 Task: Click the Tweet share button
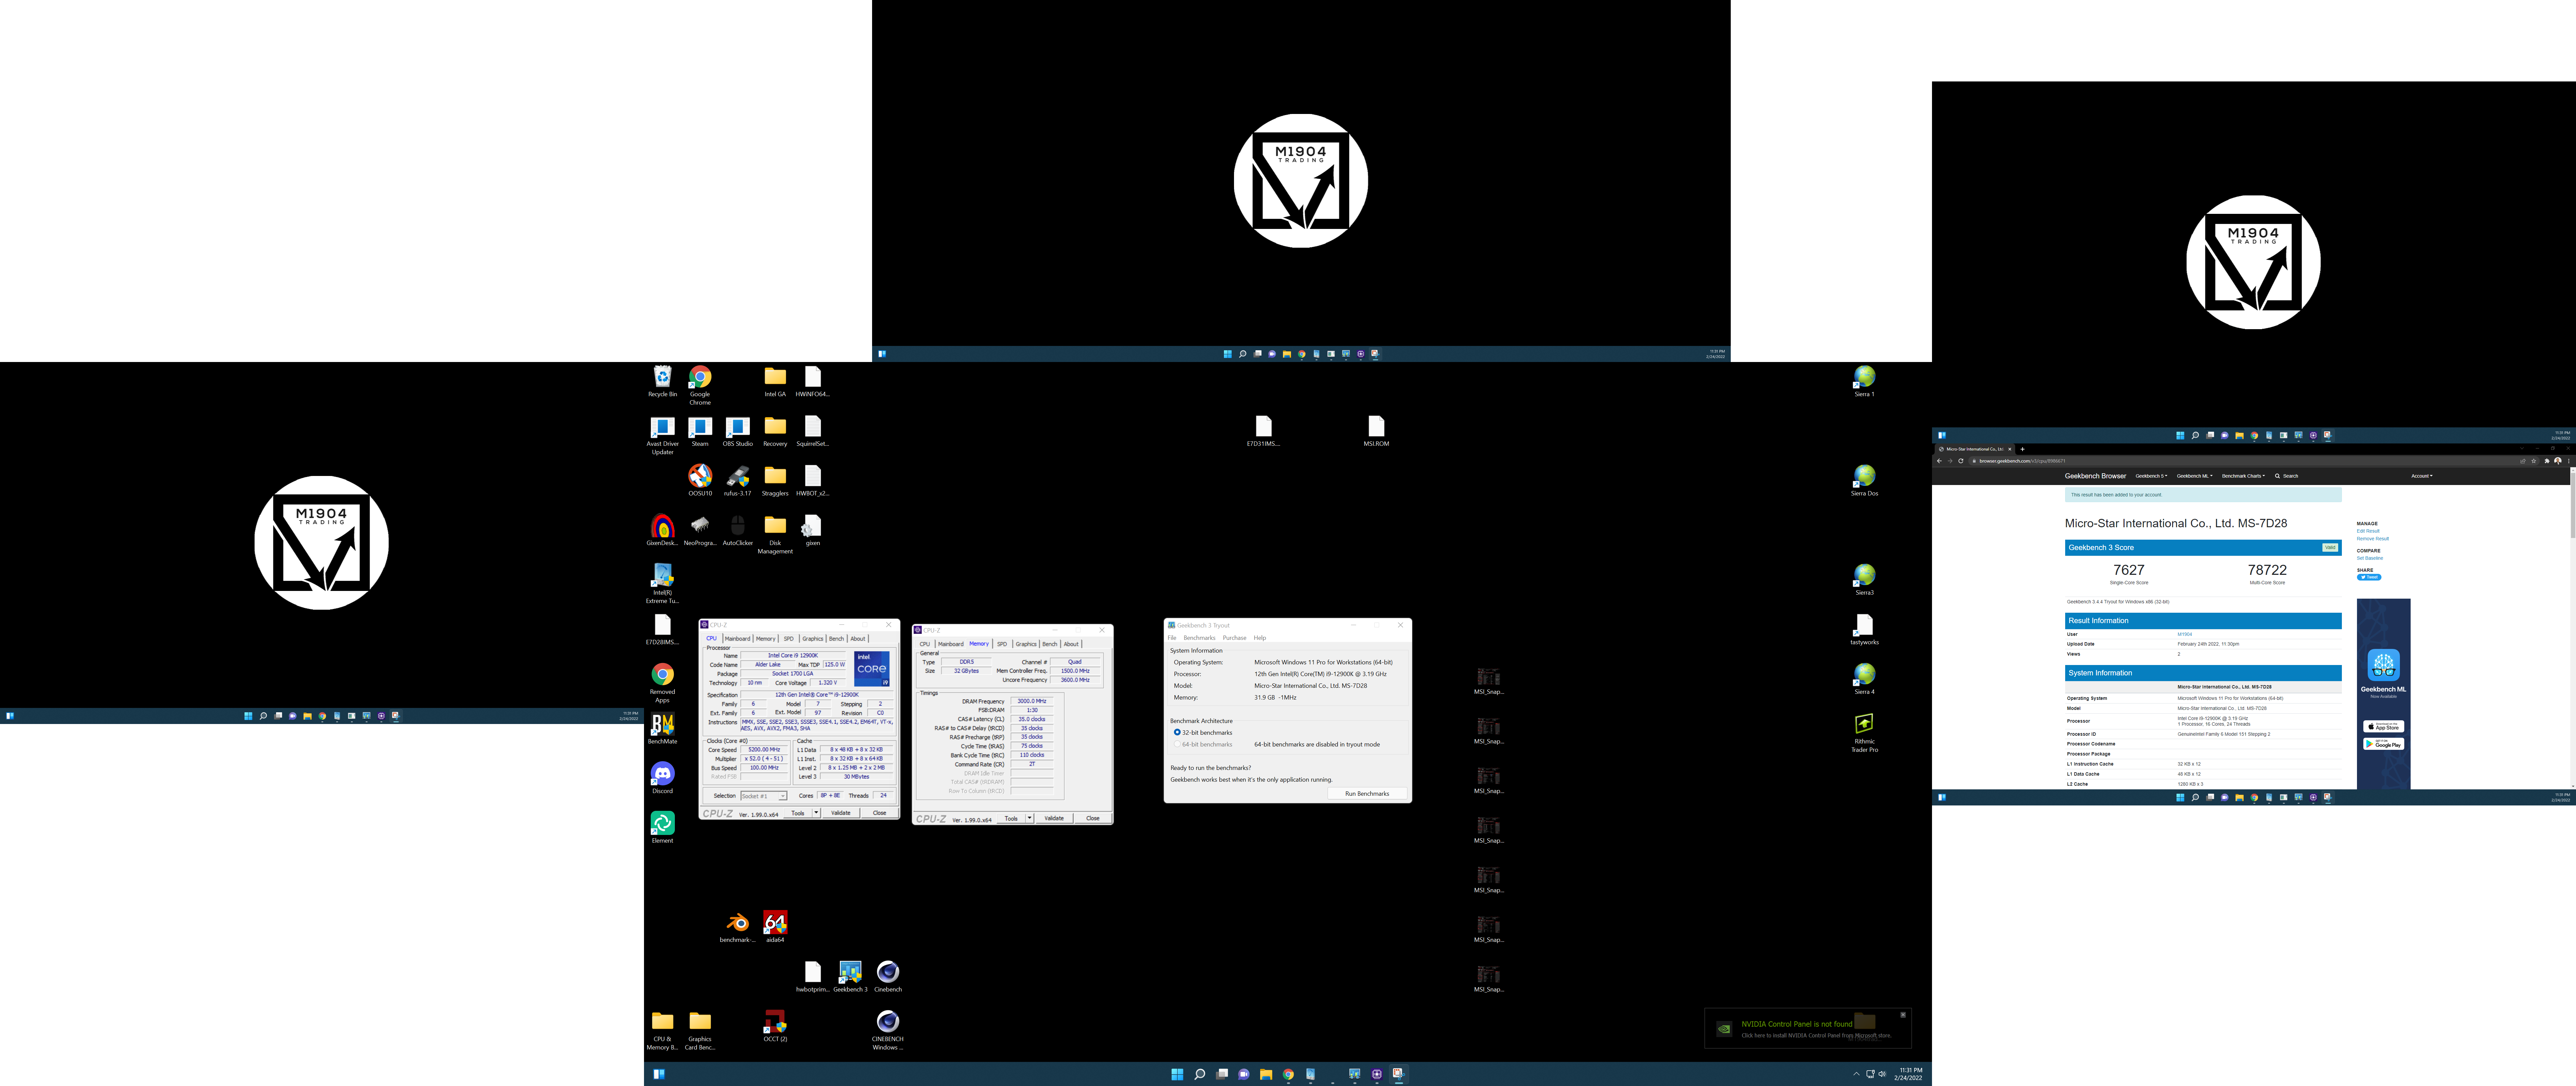pos(2369,578)
